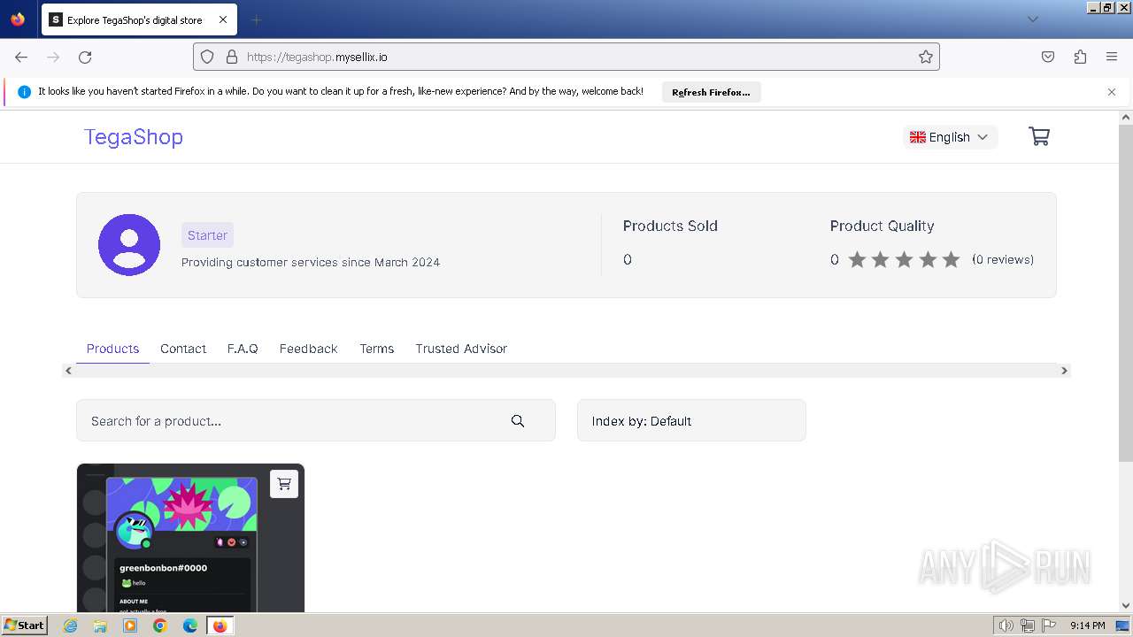The height and width of the screenshot is (637, 1133).
Task: Open tracking protection shield icon
Action: (207, 57)
